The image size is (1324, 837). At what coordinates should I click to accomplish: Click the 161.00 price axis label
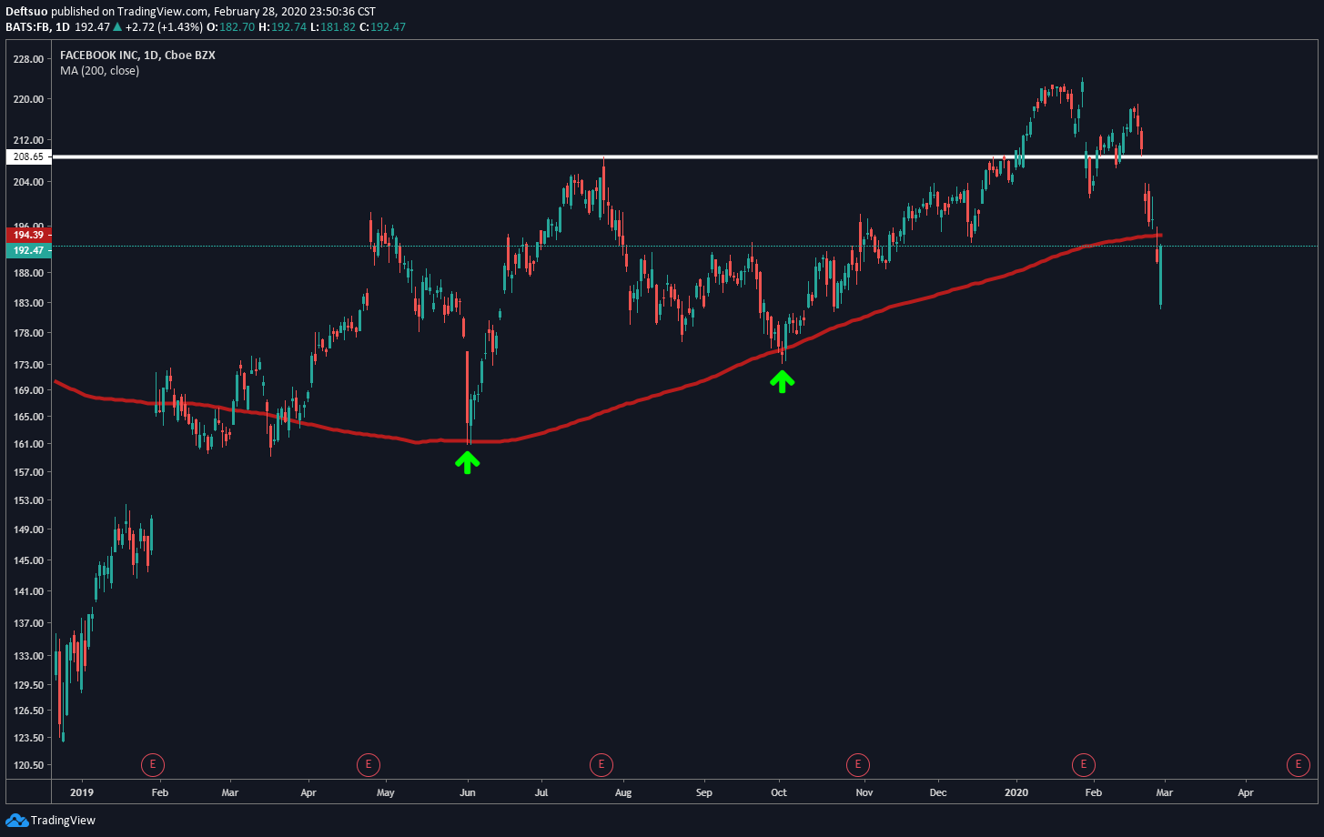point(30,444)
